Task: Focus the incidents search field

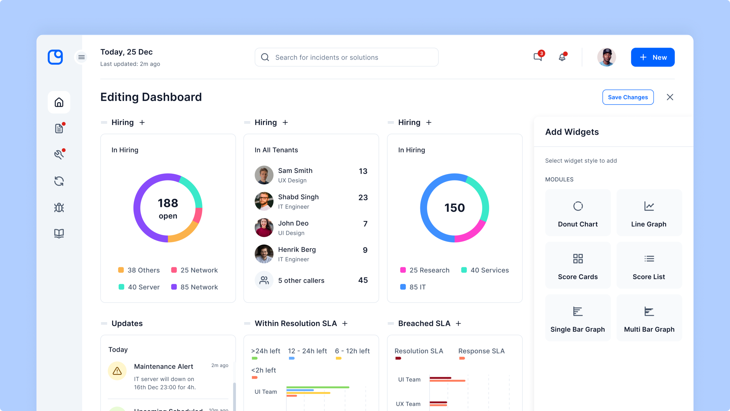Action: [x=346, y=57]
